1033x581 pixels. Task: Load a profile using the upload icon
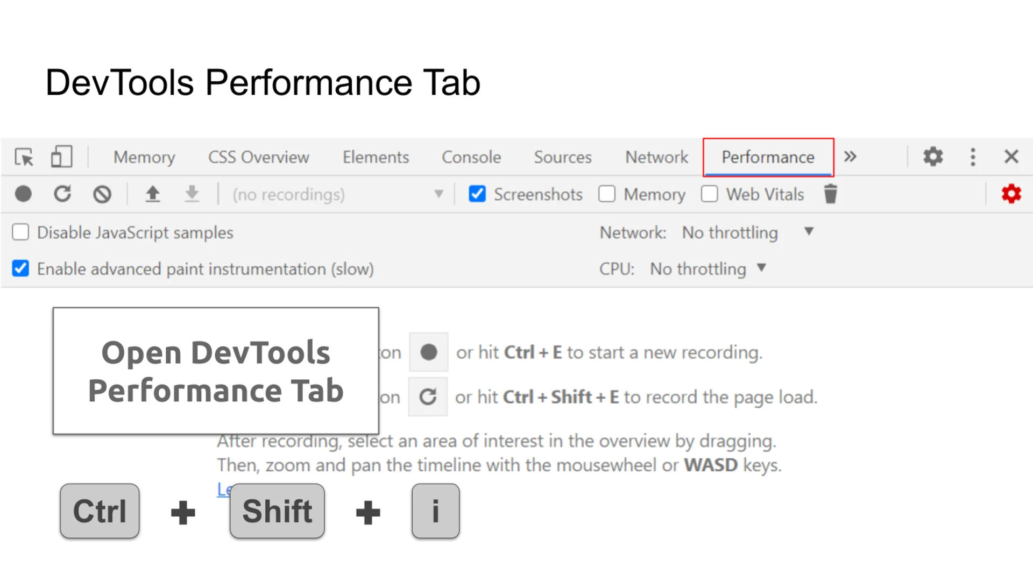(153, 194)
